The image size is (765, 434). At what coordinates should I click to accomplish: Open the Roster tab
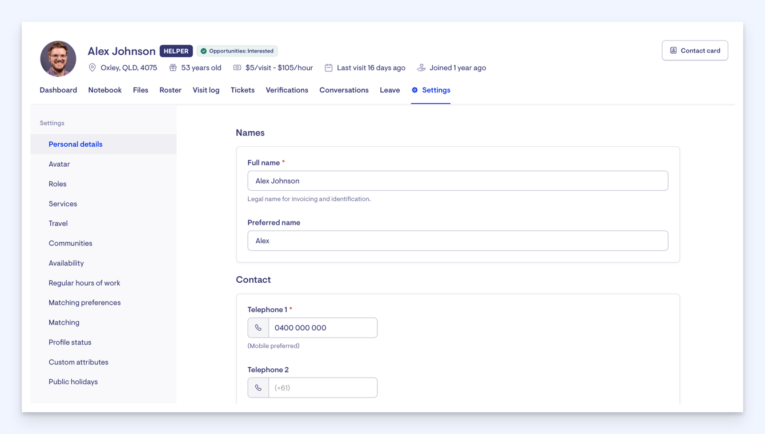point(170,90)
